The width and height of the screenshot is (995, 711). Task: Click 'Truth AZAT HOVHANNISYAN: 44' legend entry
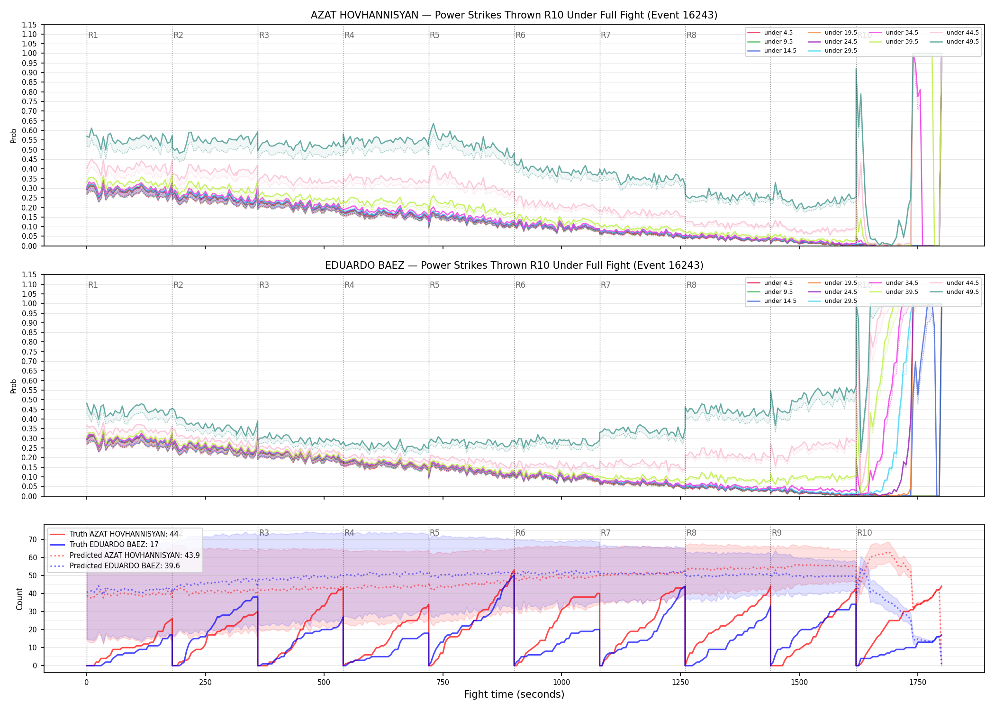point(114,534)
